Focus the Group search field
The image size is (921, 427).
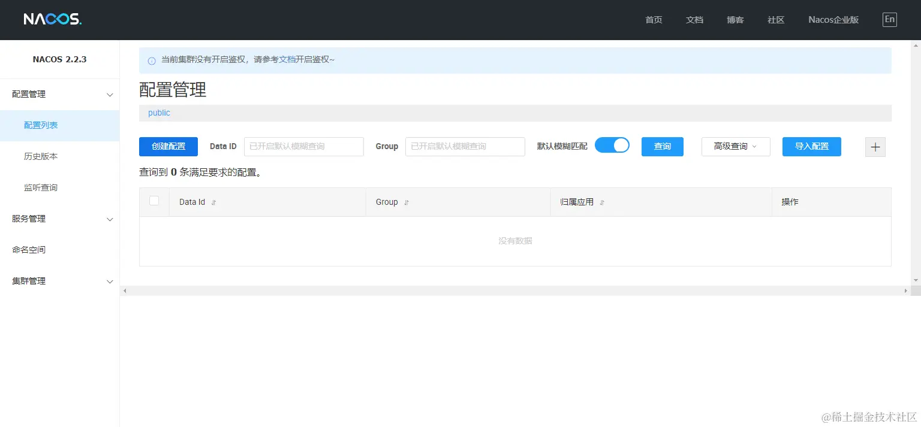click(x=465, y=147)
